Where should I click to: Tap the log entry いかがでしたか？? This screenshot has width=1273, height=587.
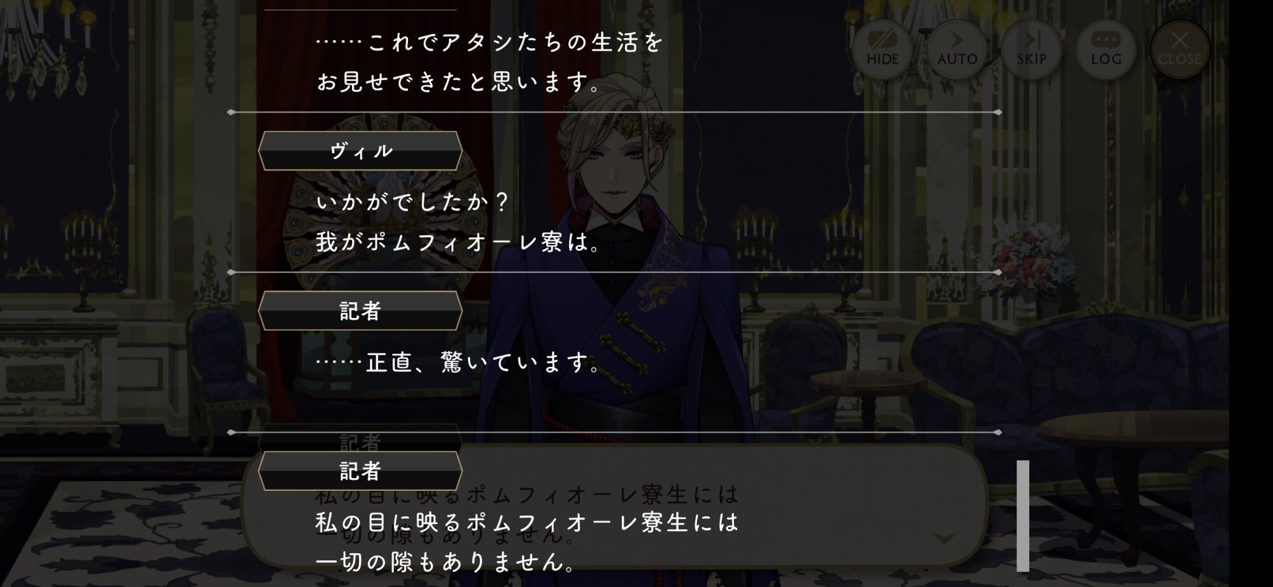(x=413, y=203)
